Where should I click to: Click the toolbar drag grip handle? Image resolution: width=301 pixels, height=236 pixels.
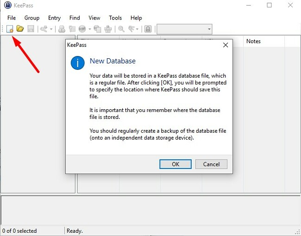pos(3,29)
